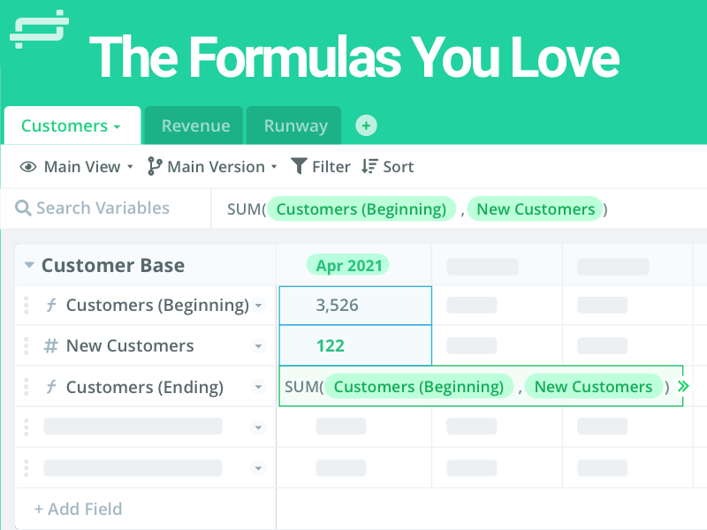Click the search magnifier icon
This screenshot has width=707, height=530.
pyautogui.click(x=23, y=208)
